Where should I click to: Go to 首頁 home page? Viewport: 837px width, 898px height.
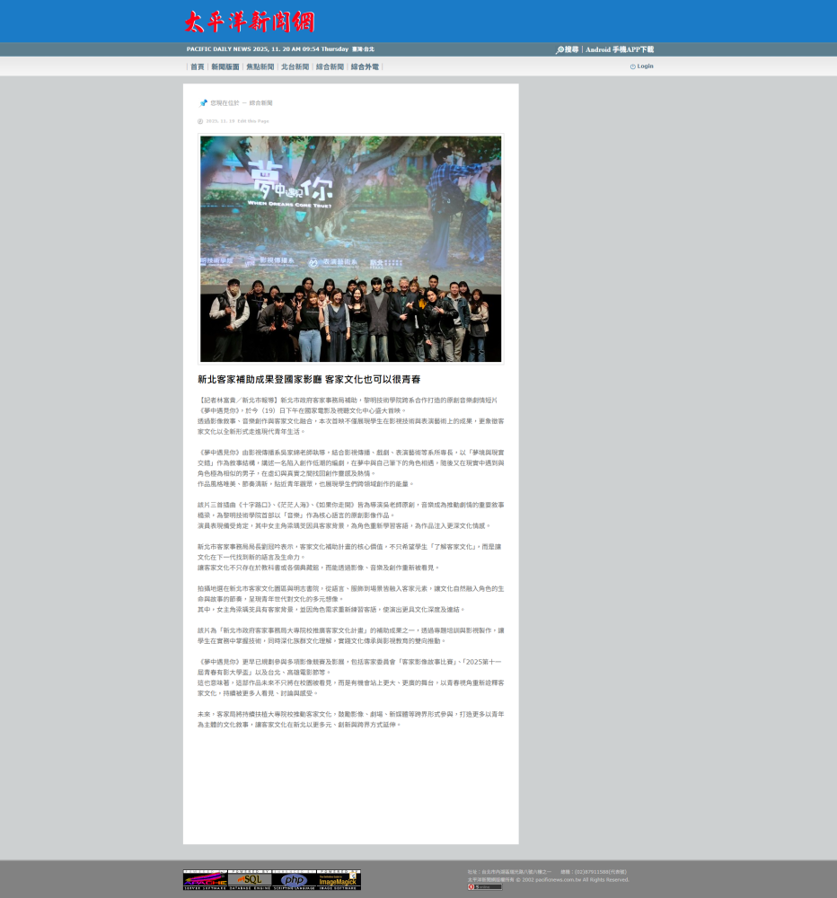pos(197,66)
